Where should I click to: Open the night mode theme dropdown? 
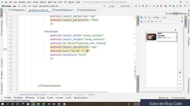point(150,18)
